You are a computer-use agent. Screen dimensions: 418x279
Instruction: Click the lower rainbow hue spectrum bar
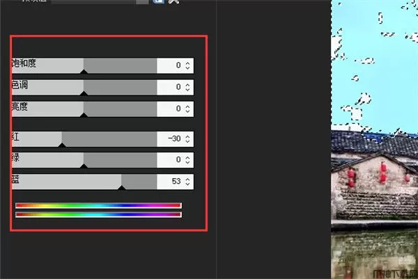99,214
